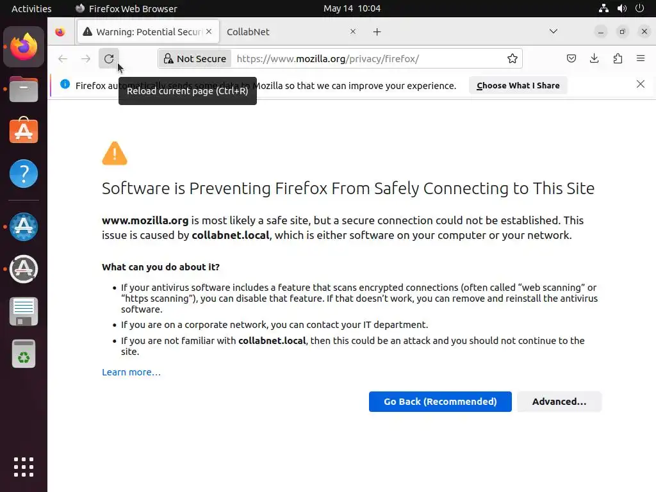Screen dimensions: 656x492
Task: Open the Firefox application menu
Action: pyautogui.click(x=641, y=59)
